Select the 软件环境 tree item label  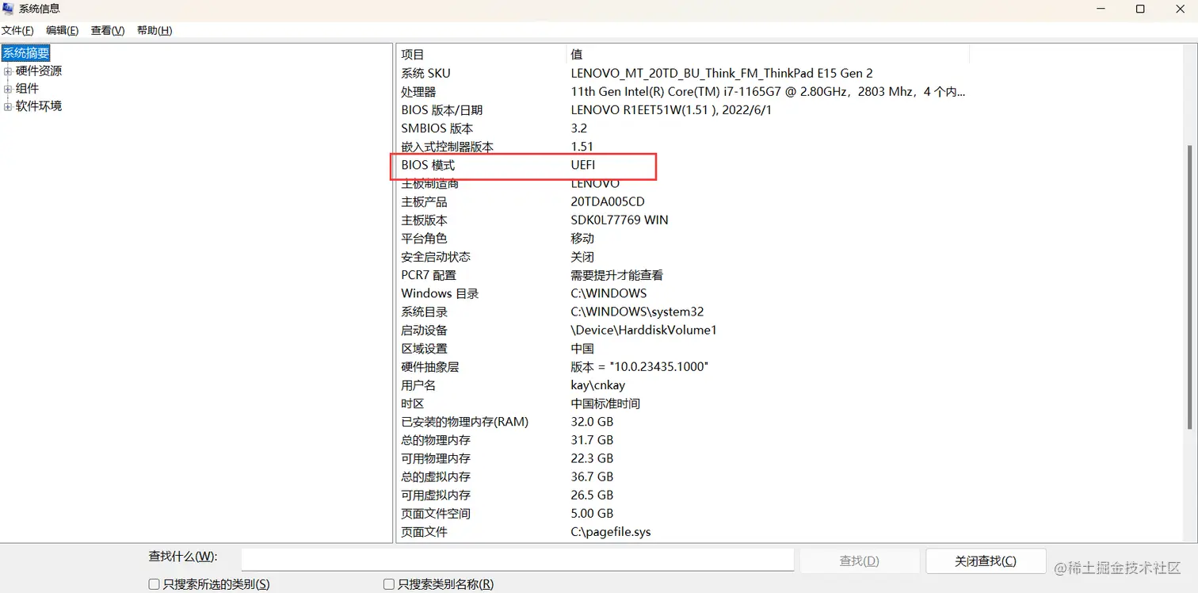(39, 105)
